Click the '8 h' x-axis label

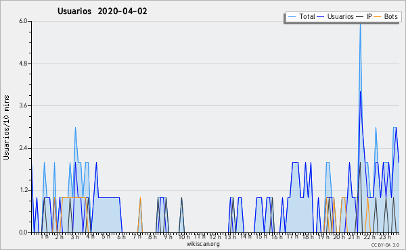(x=152, y=237)
